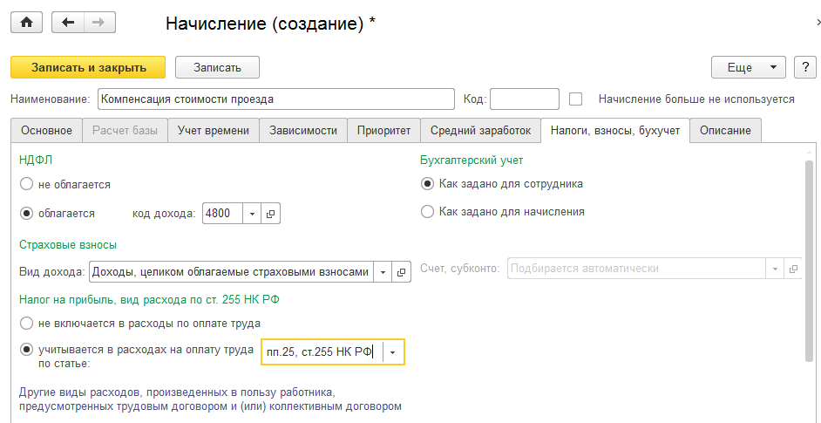
Task: Open the 'Вид дохода' dropdown list
Action: pos(382,272)
